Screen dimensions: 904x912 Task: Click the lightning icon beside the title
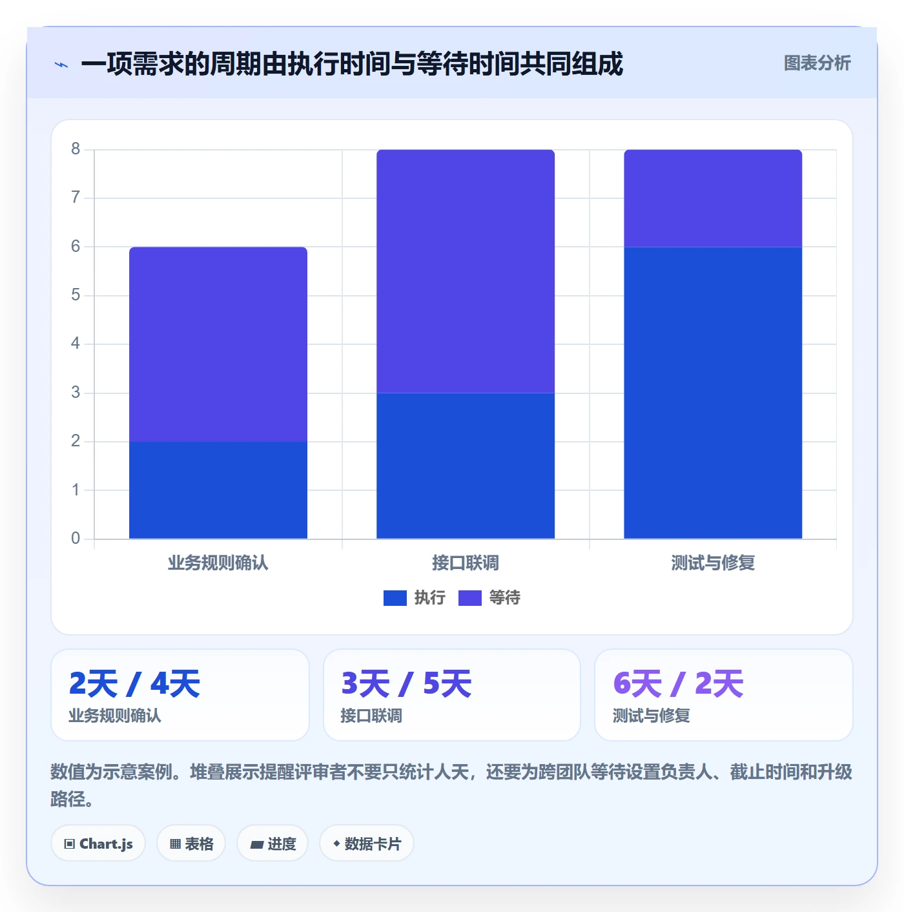coord(61,65)
